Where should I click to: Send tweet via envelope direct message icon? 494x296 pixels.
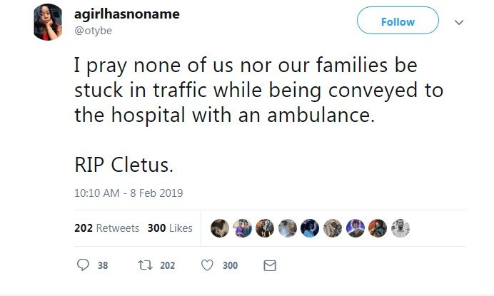tap(270, 265)
